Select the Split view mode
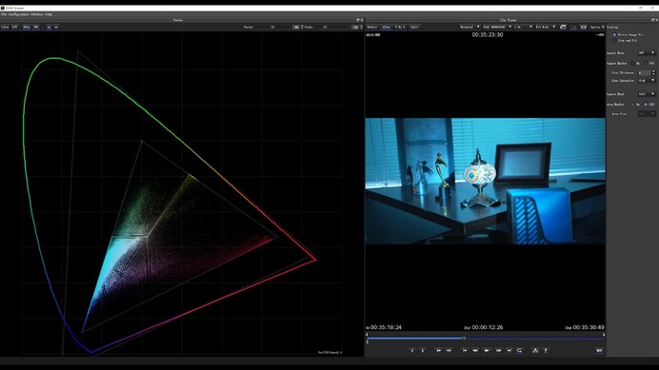The width and height of the screenshot is (659, 370). coord(414,27)
